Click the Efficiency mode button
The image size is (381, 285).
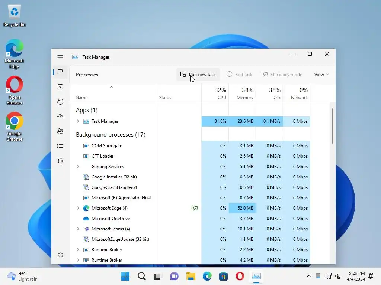(282, 75)
